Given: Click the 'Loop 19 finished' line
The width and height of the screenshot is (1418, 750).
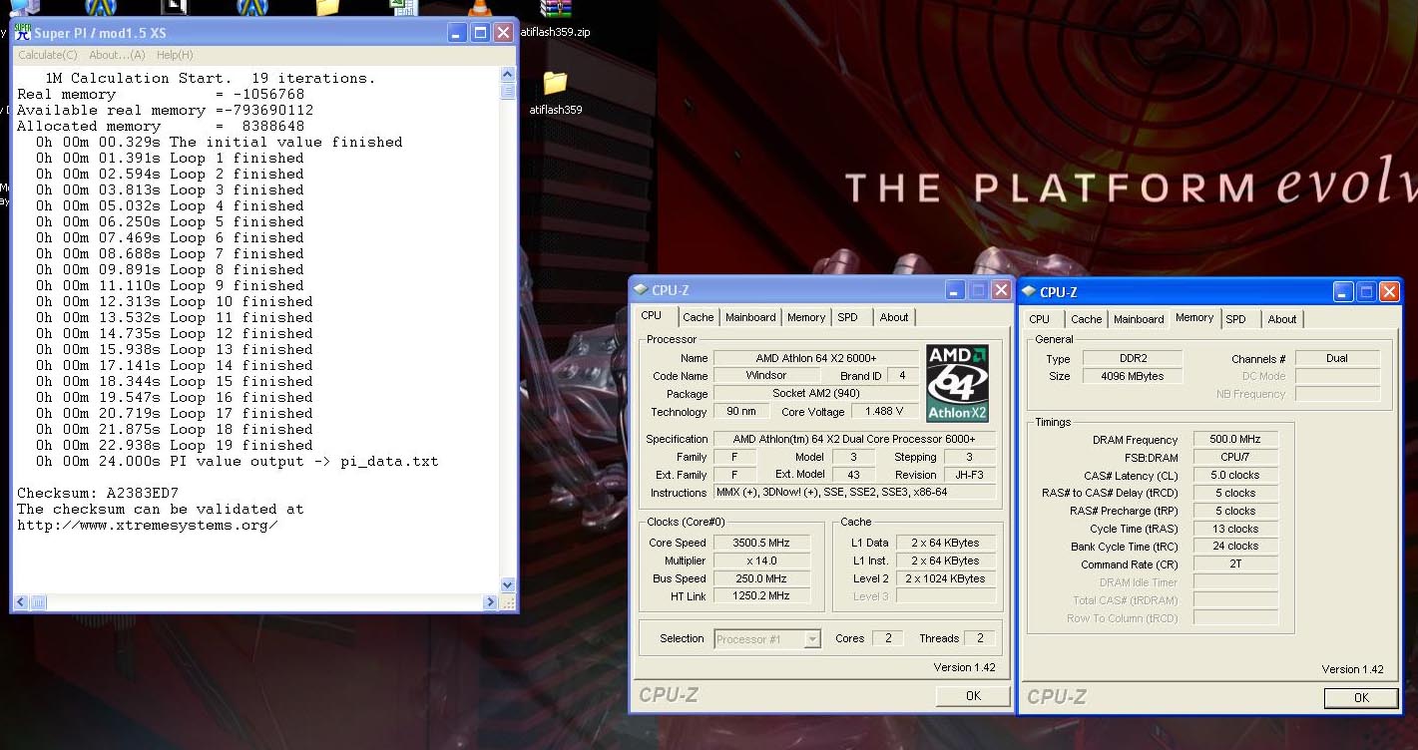Looking at the screenshot, I should tap(175, 445).
